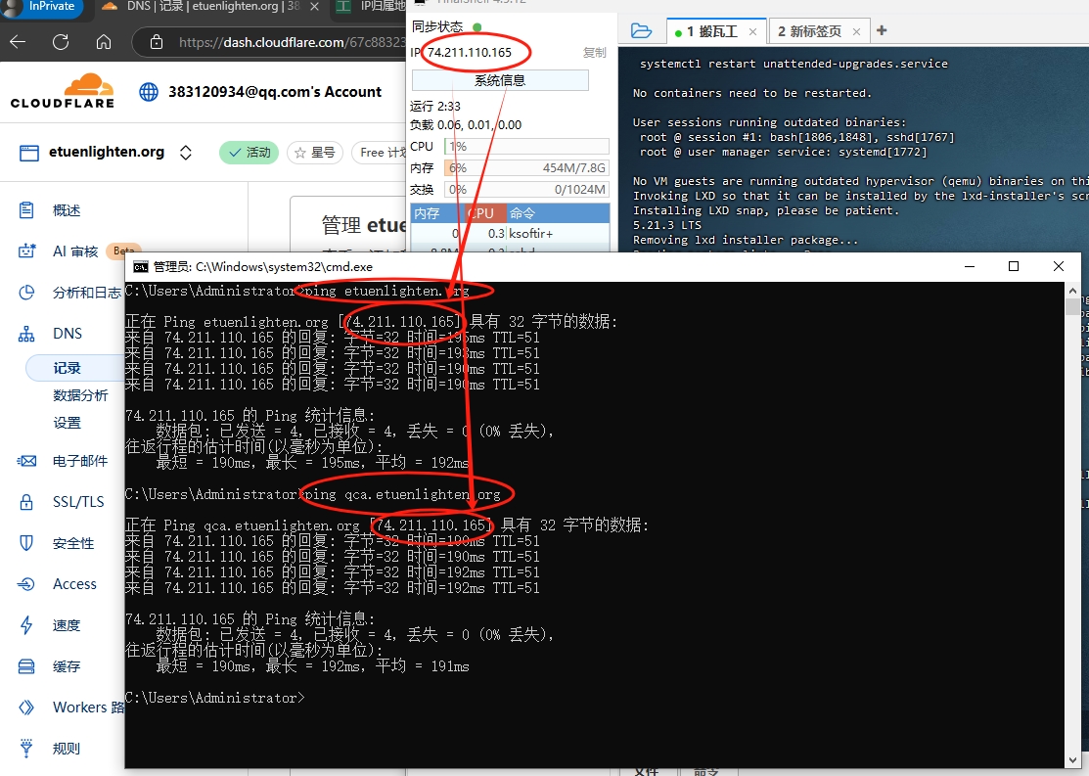1089x776 pixels.
Task: Star the domain with 星号 button
Action: tap(315, 152)
